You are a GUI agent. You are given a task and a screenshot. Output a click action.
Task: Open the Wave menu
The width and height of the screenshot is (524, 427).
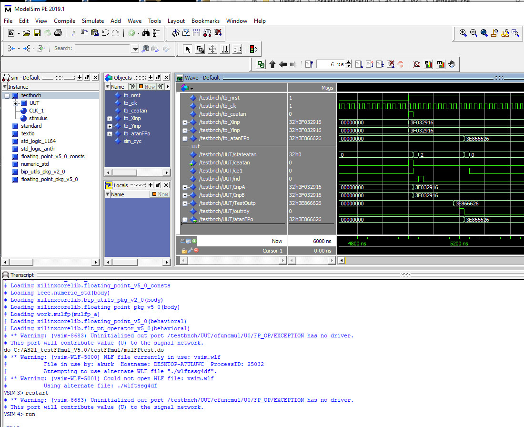click(134, 21)
